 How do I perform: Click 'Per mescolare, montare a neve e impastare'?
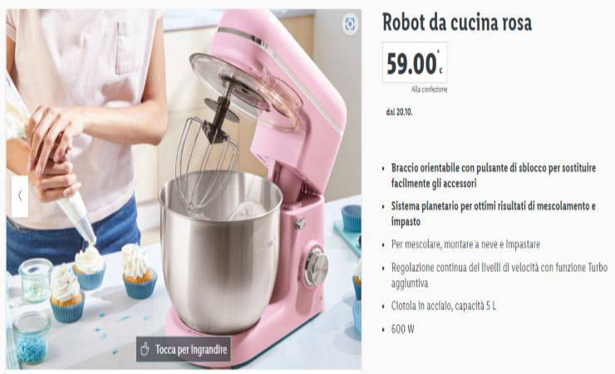tap(465, 244)
